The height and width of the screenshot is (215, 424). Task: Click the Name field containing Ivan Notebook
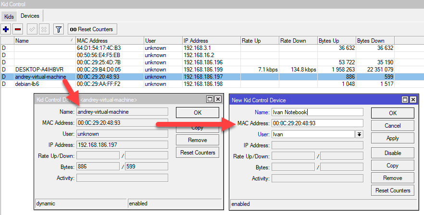(317, 112)
